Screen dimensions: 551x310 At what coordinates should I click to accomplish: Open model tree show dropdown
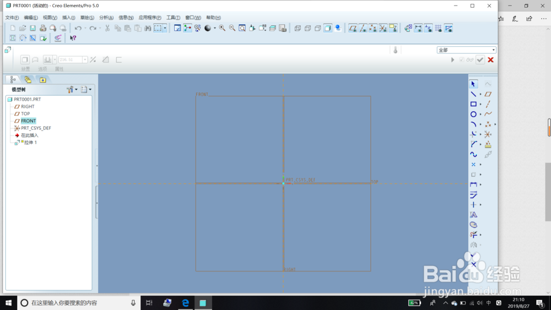86,90
